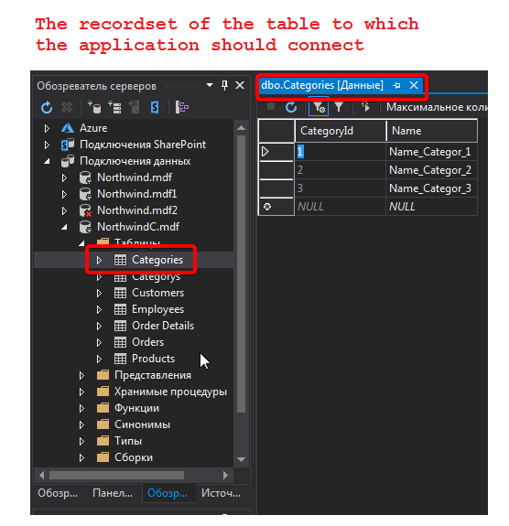Viewport: 509px width, 526px height.
Task: Click the Stop square icon in data toolbar
Action: pyautogui.click(x=271, y=107)
